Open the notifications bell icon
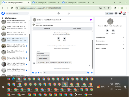The width and height of the screenshot is (129, 97). 120,13
